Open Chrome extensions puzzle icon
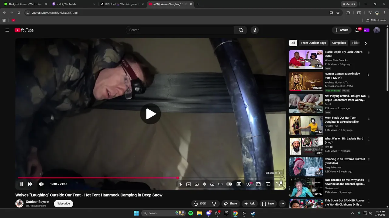Viewport: 389px width, 218px height. pos(348,13)
